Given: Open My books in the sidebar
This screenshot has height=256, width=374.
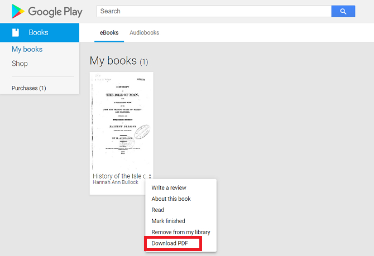Looking at the screenshot, I should [27, 49].
